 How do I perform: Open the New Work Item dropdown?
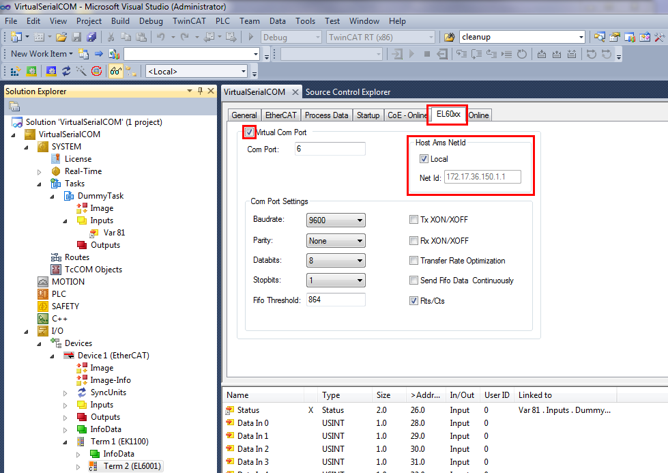pos(42,54)
